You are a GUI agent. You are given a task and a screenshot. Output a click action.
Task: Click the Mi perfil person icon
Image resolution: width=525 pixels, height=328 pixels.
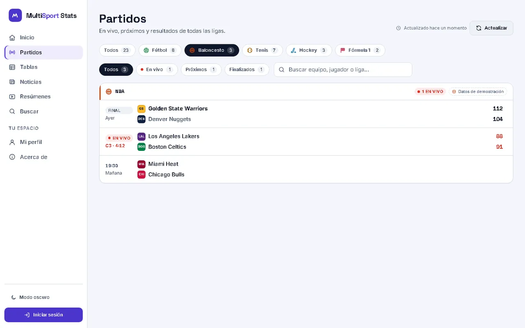pos(12,142)
